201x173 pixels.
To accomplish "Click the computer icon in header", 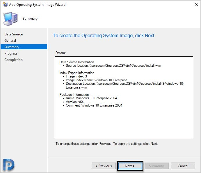I will [10, 19].
